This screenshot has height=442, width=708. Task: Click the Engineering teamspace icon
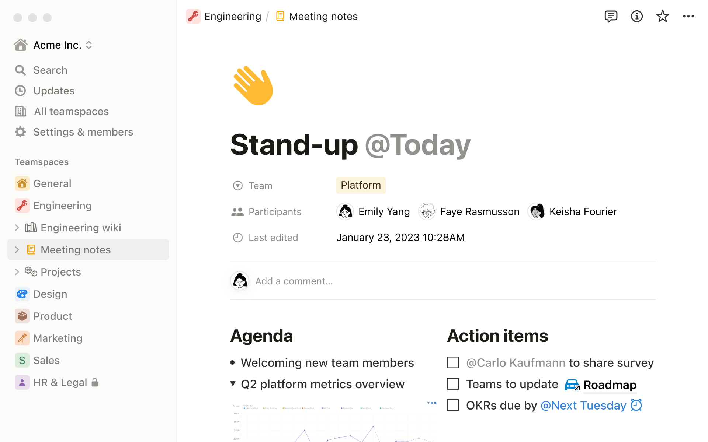21,205
